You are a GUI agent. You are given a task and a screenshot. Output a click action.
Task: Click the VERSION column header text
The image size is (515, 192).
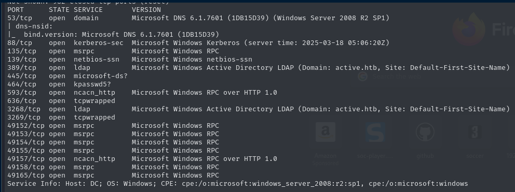[146, 10]
